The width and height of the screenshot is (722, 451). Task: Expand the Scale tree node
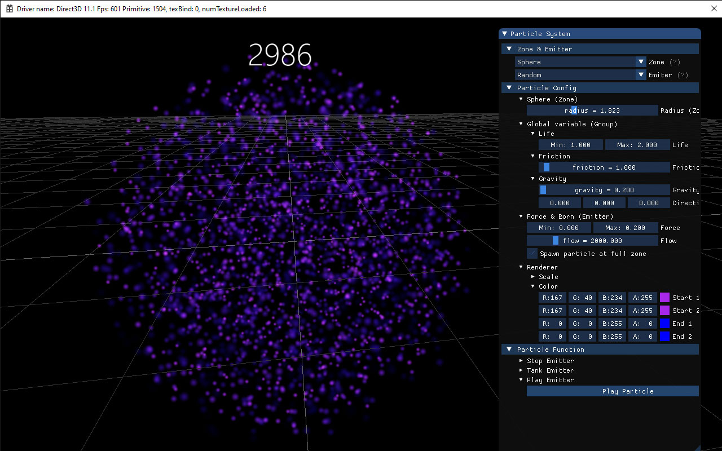coord(533,277)
